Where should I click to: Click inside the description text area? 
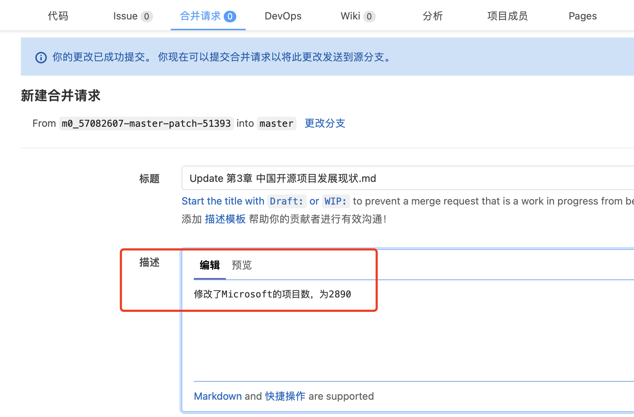click(x=414, y=331)
